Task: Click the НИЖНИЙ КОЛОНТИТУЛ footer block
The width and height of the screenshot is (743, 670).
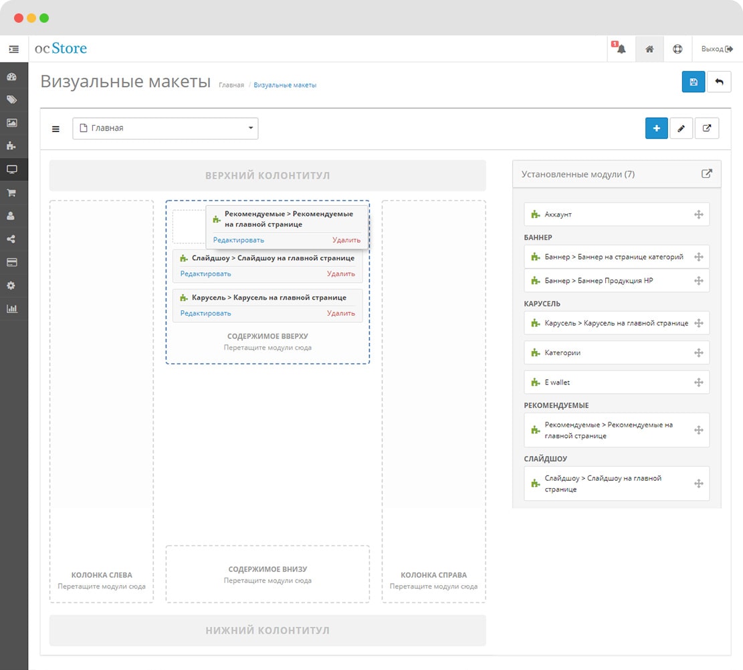Action: point(268,630)
